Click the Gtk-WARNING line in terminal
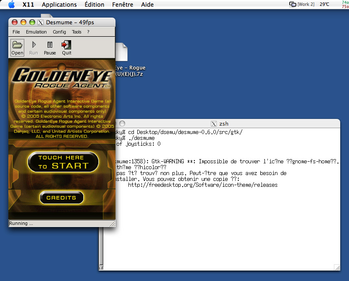The width and height of the screenshot is (349, 281). (x=227, y=161)
